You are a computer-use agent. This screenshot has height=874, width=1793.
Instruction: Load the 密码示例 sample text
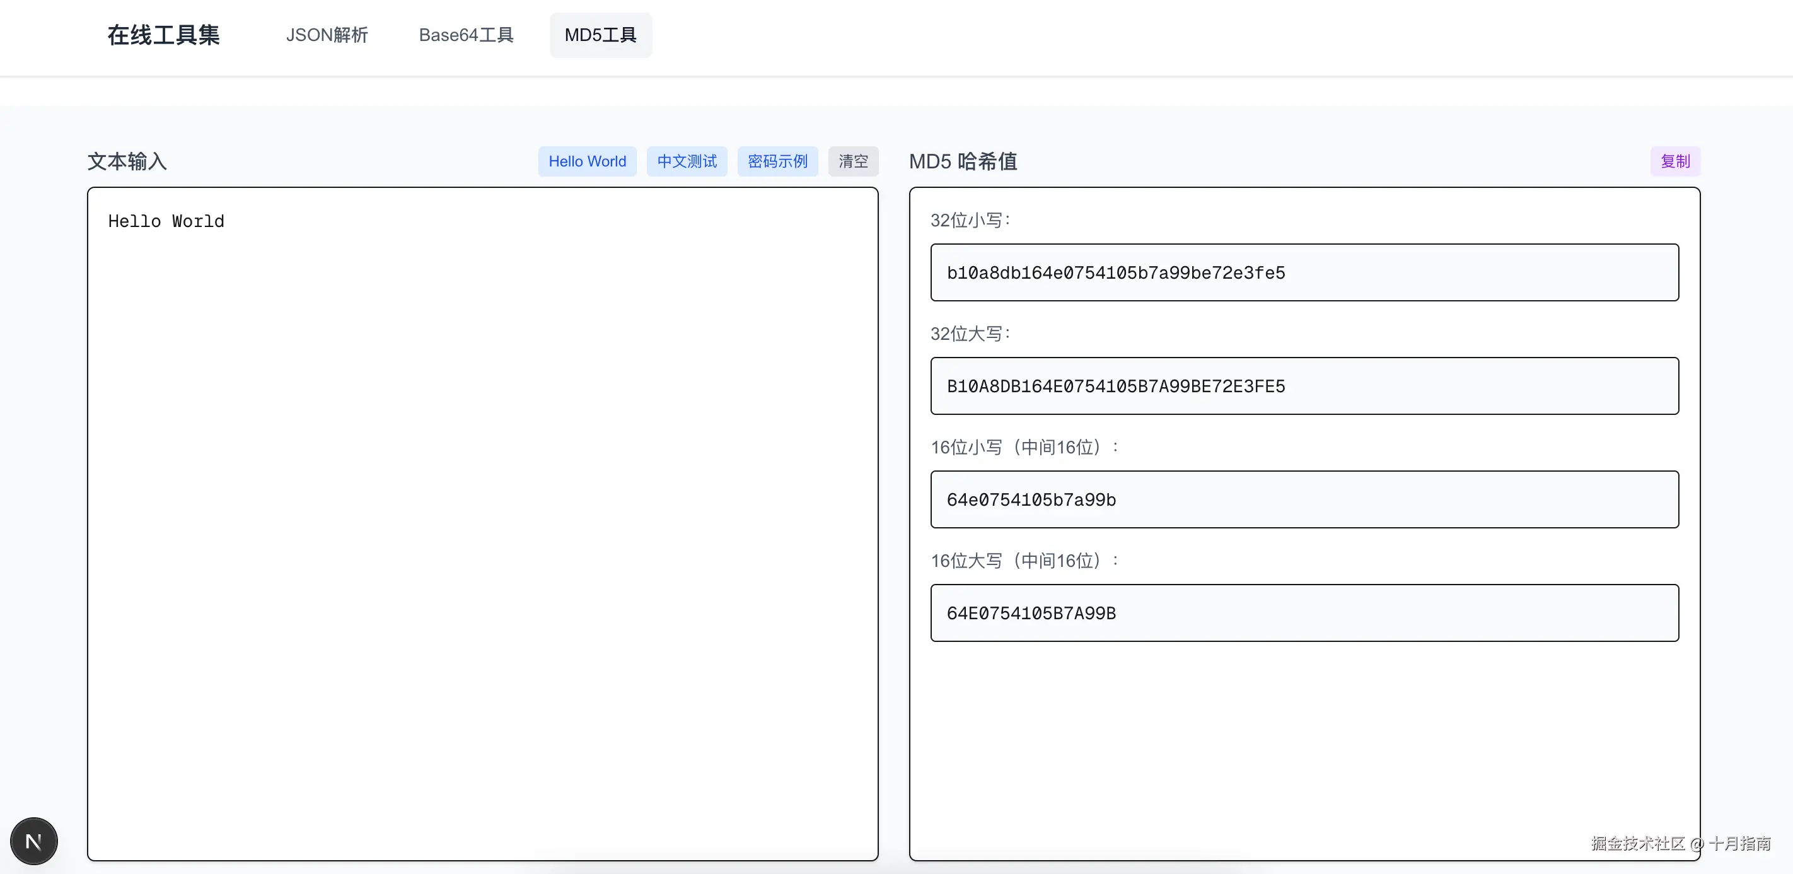[777, 161]
